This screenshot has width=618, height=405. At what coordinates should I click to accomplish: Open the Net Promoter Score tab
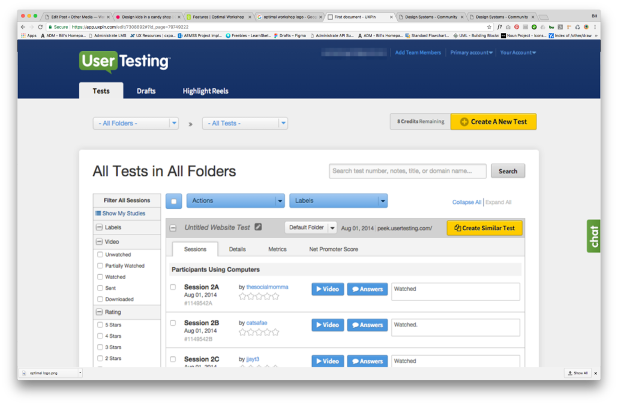tap(334, 249)
